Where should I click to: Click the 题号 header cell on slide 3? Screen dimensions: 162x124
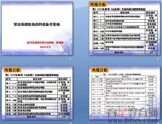pos(11,79)
